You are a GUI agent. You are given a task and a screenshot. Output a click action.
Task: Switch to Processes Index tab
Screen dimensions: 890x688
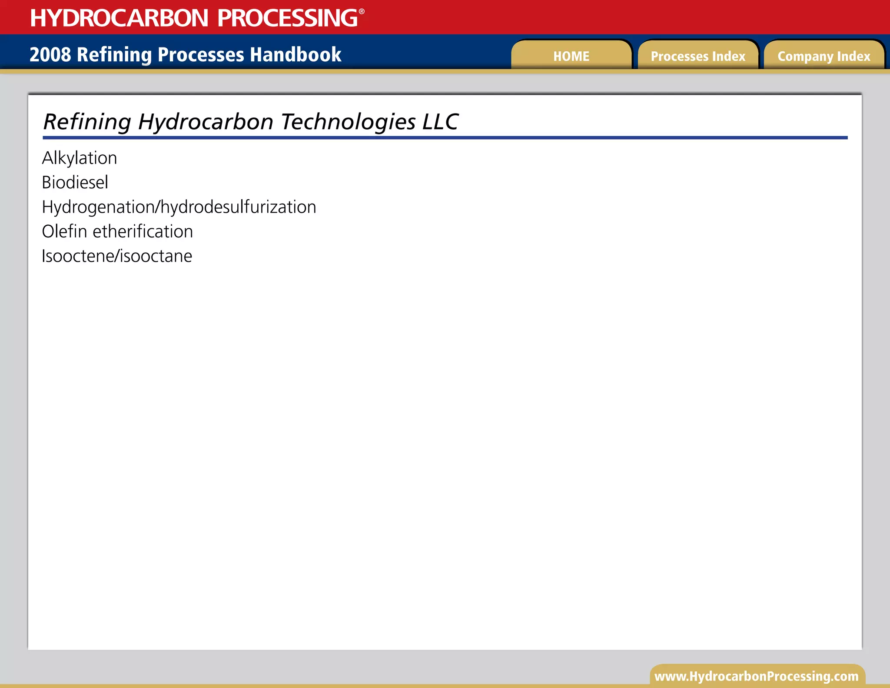click(x=698, y=55)
